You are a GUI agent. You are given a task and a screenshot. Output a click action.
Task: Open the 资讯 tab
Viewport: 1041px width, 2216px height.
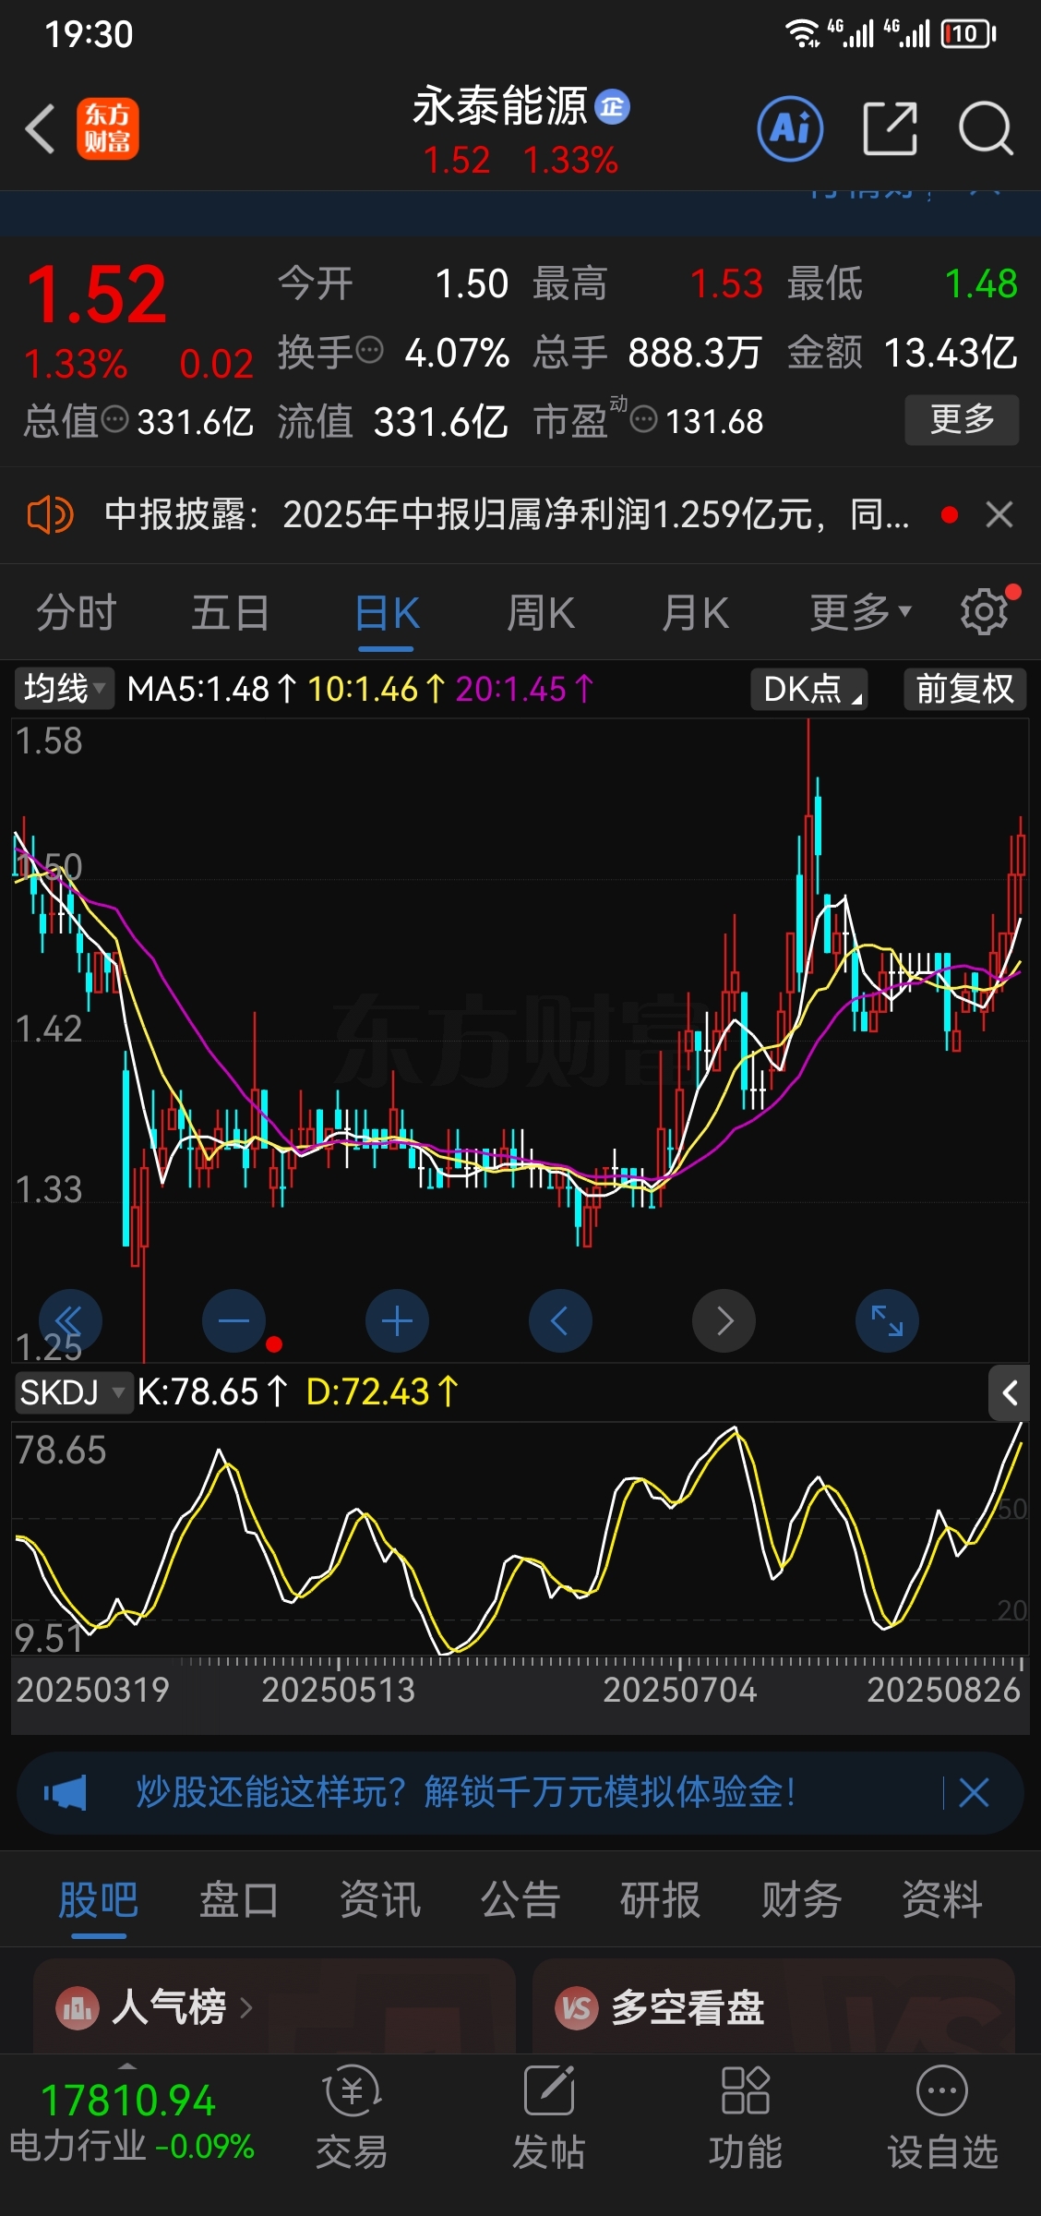[x=380, y=1900]
